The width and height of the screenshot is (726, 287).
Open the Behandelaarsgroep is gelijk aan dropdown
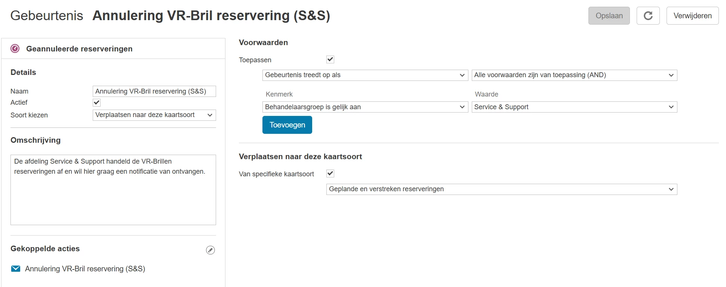tap(365, 107)
